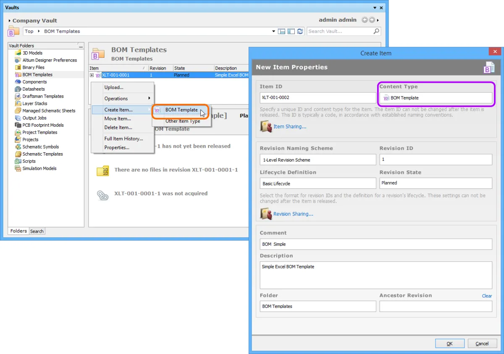Viewport: 504px width, 354px height.
Task: Click the Revision Sharing icon in dialog
Action: pyautogui.click(x=266, y=213)
